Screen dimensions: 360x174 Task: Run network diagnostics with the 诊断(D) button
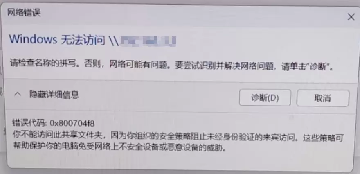pyautogui.click(x=265, y=98)
